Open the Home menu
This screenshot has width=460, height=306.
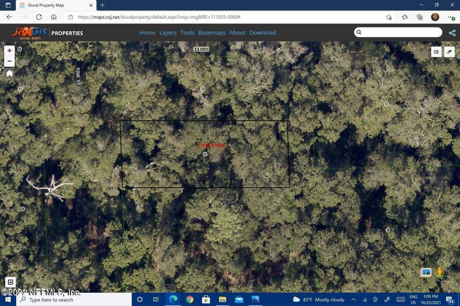[147, 33]
